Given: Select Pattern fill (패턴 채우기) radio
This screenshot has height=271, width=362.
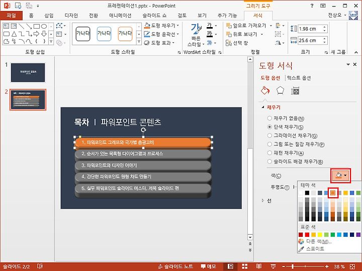Looking at the screenshot, I should [269, 153].
